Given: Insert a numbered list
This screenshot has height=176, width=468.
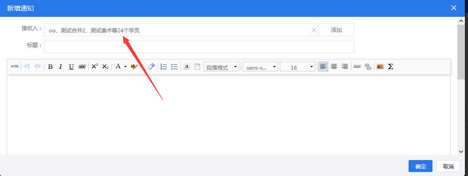Looking at the screenshot, I should (164, 66).
